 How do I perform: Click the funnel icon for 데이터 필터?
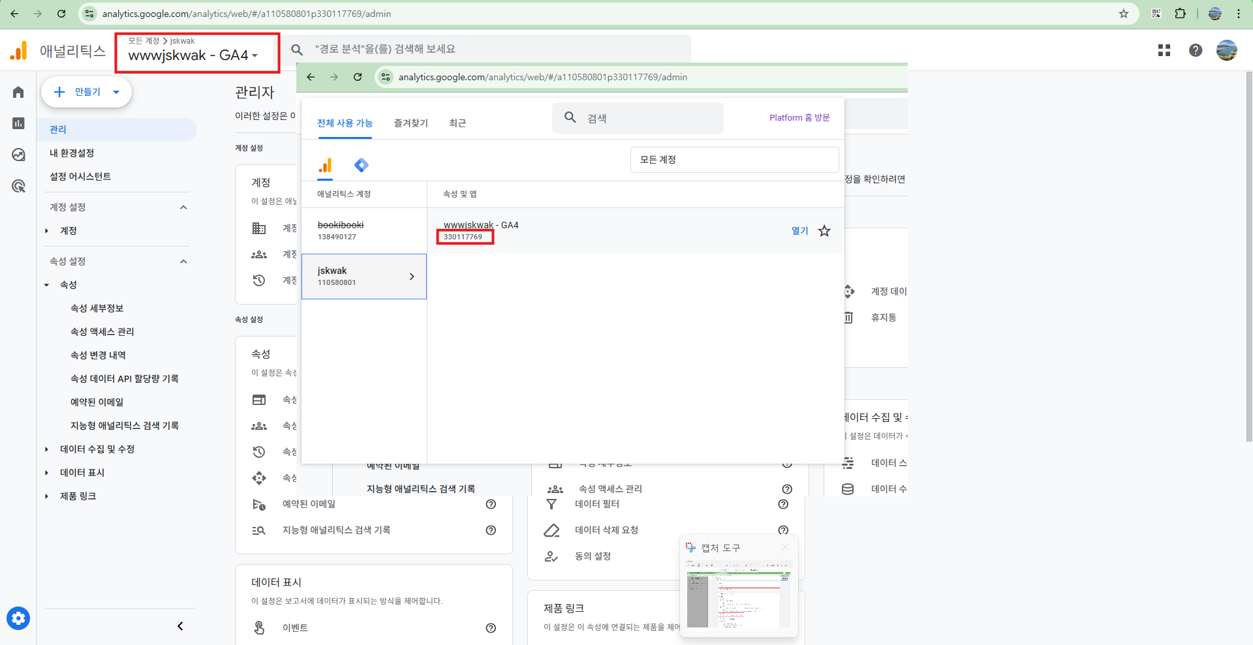pos(551,504)
